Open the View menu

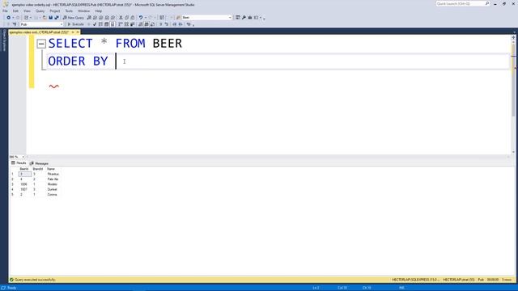tap(27, 11)
